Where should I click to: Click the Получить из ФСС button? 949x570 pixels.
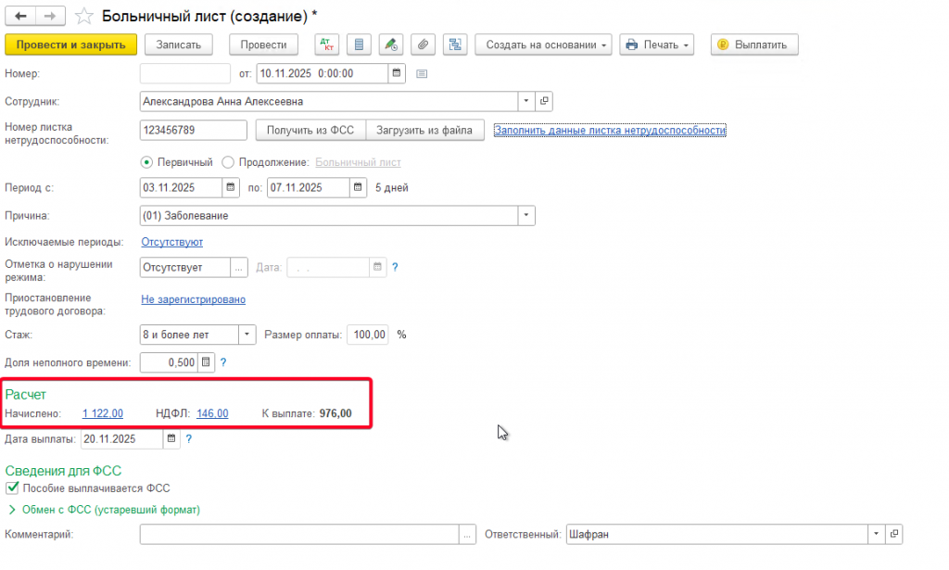310,130
